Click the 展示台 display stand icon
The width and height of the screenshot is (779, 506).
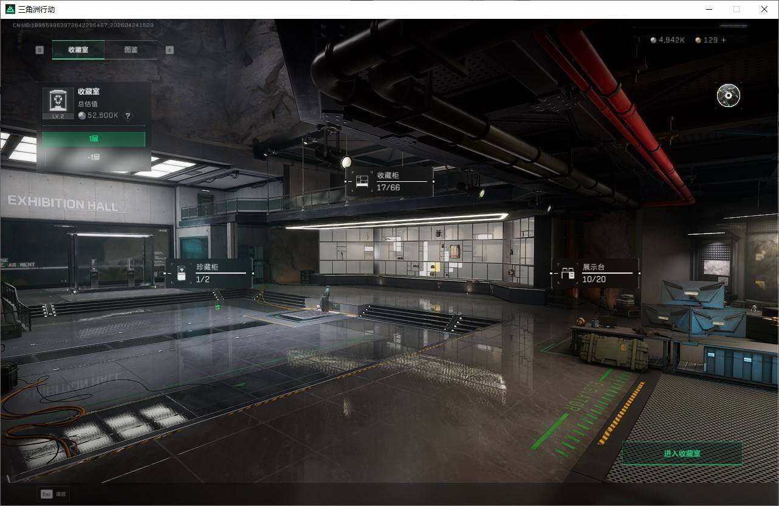pos(568,274)
